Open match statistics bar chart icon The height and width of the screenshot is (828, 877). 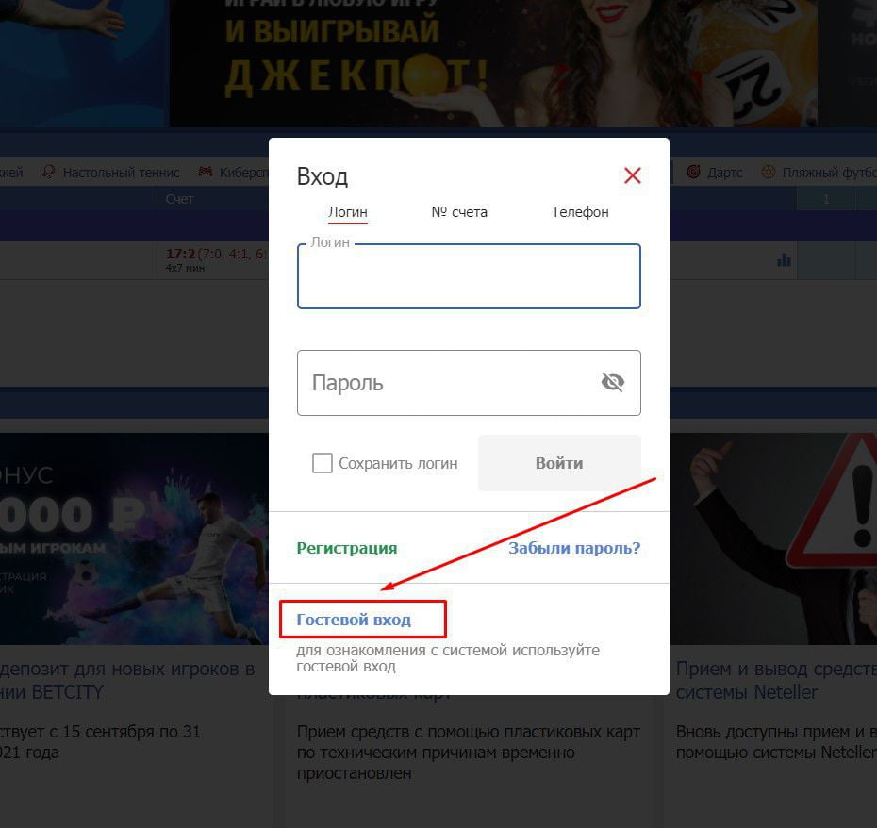[x=784, y=260]
